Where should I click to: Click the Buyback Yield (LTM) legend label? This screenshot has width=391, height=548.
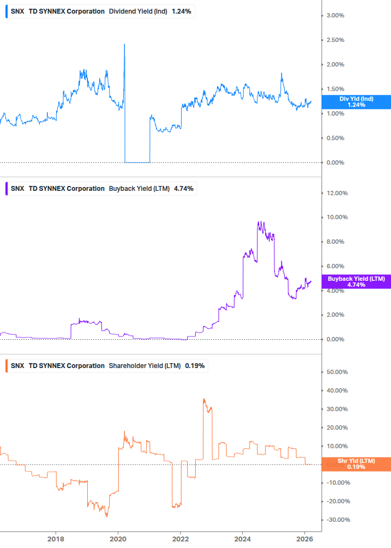tap(140, 189)
